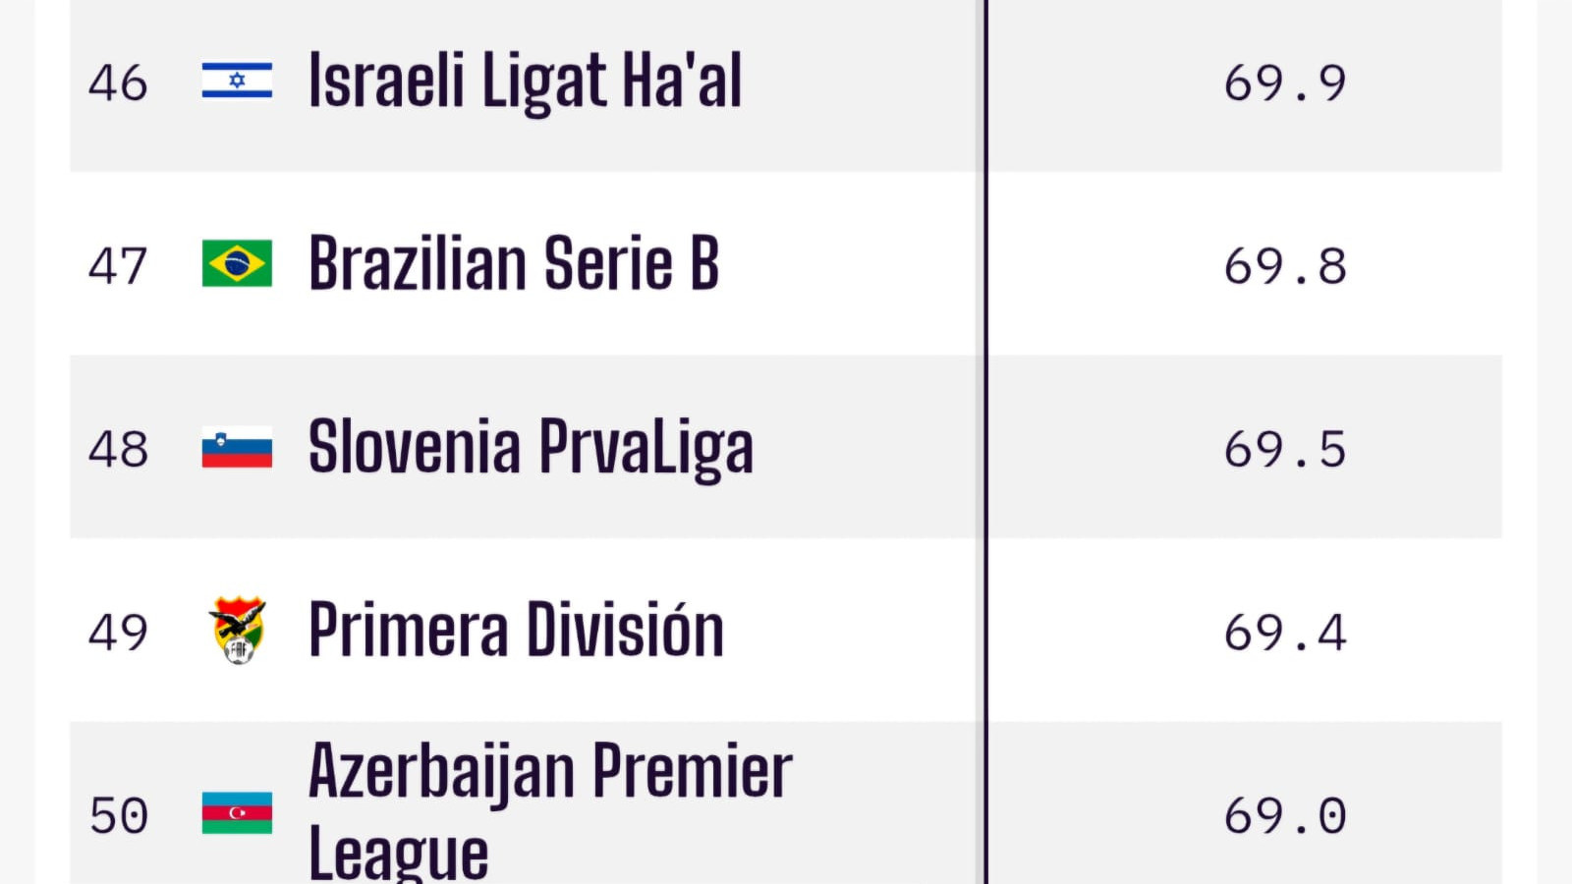This screenshot has width=1572, height=884.
Task: Click the Israel flag icon
Action: 237,81
